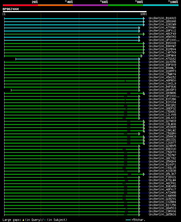181x222 pixels.
Task: Select the UniRef100_Q65NI6 label
Action: (162, 215)
